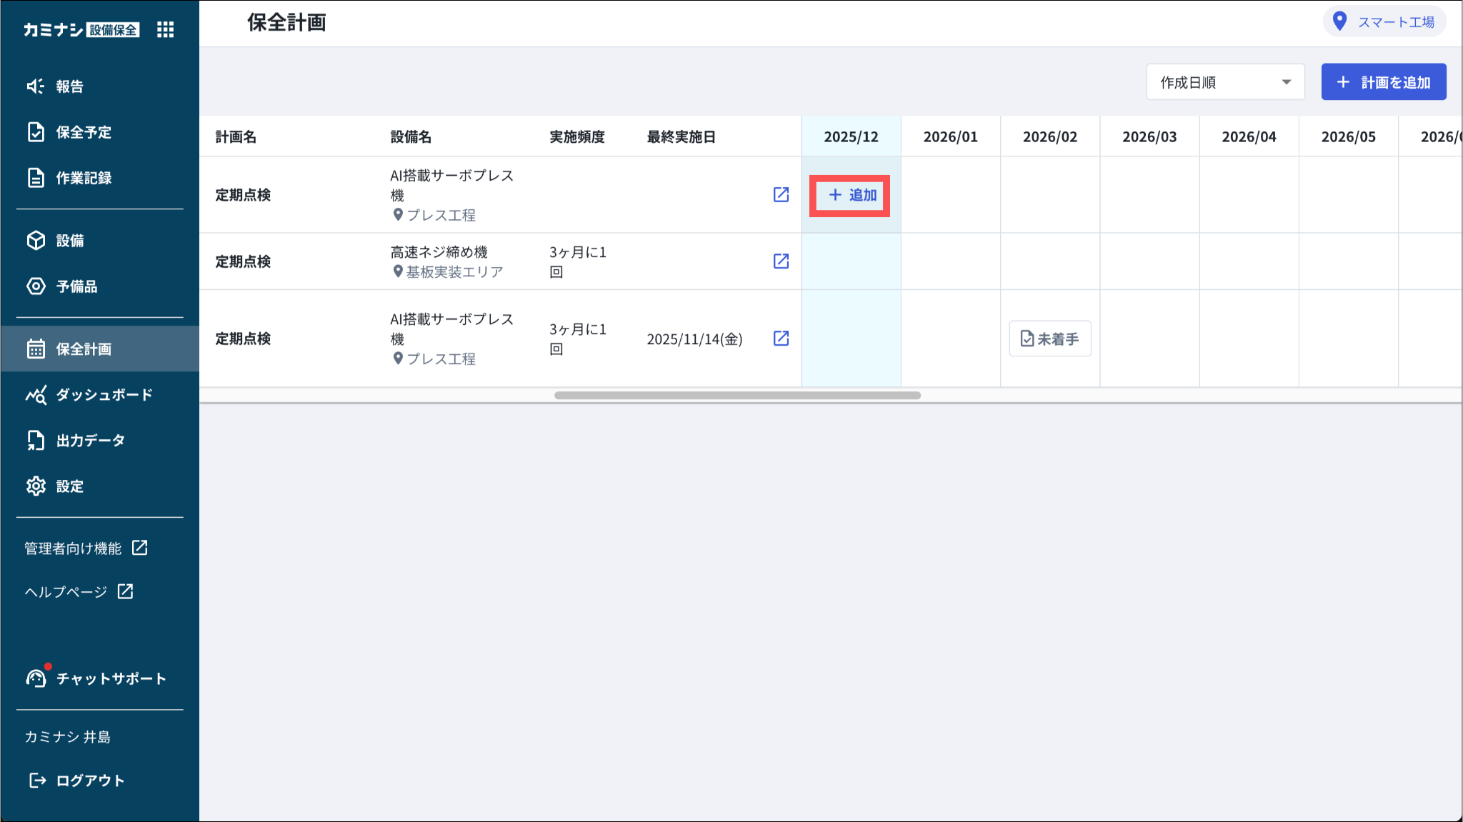Open 作業記録 menu item

coord(84,178)
